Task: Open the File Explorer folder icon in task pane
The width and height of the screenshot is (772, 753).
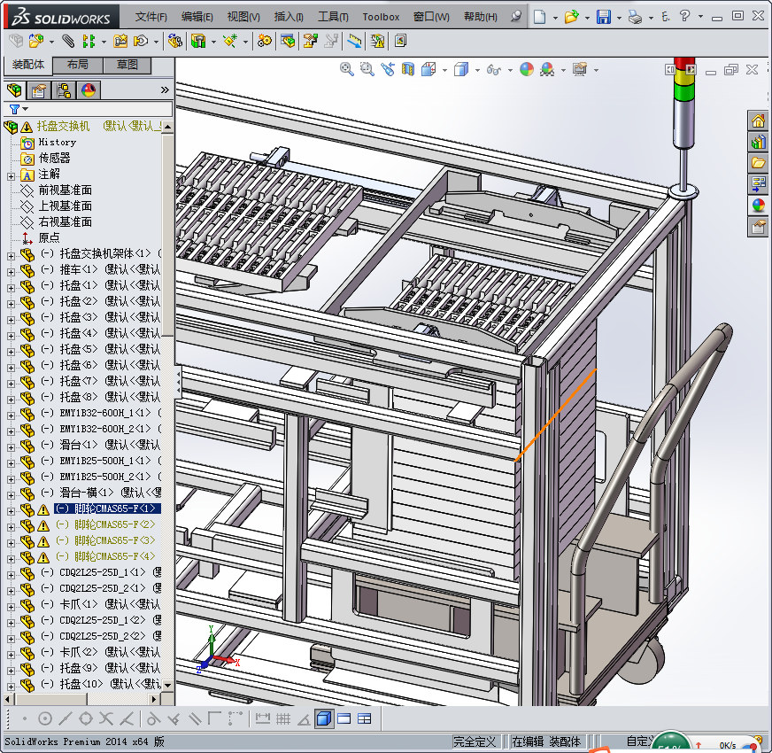Action: point(758,163)
